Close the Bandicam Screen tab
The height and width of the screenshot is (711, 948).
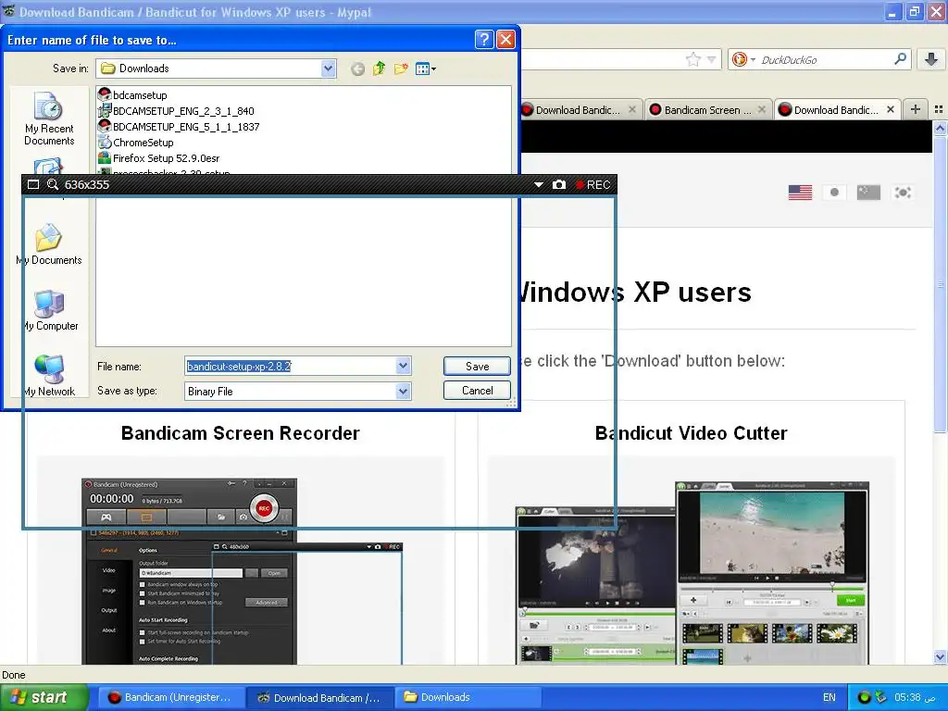point(762,109)
